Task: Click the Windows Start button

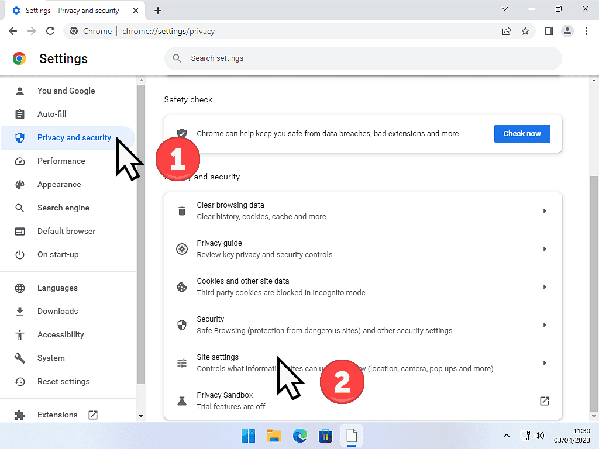Action: 248,436
